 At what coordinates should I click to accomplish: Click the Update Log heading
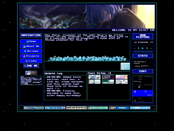click(x=53, y=73)
